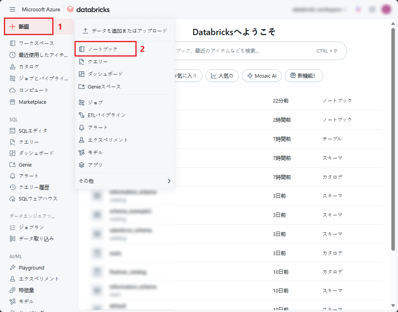Open Marketplace in sidebar
The height and width of the screenshot is (312, 398).
tap(28, 102)
